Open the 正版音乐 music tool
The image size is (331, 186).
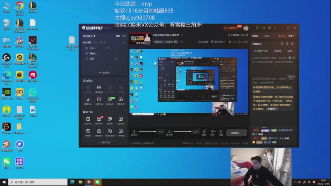coord(120,120)
